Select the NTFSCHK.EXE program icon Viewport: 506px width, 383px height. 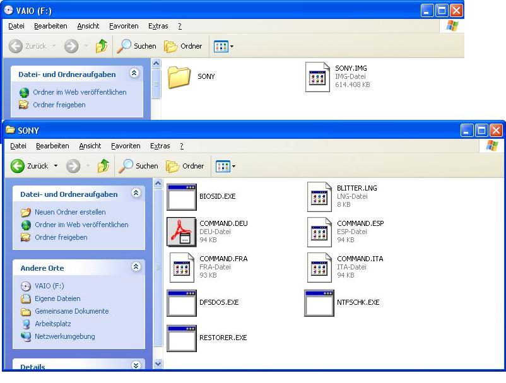pos(319,303)
